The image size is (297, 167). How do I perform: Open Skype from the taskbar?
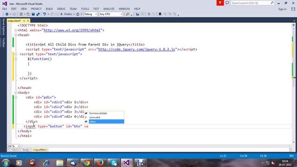[114, 163]
